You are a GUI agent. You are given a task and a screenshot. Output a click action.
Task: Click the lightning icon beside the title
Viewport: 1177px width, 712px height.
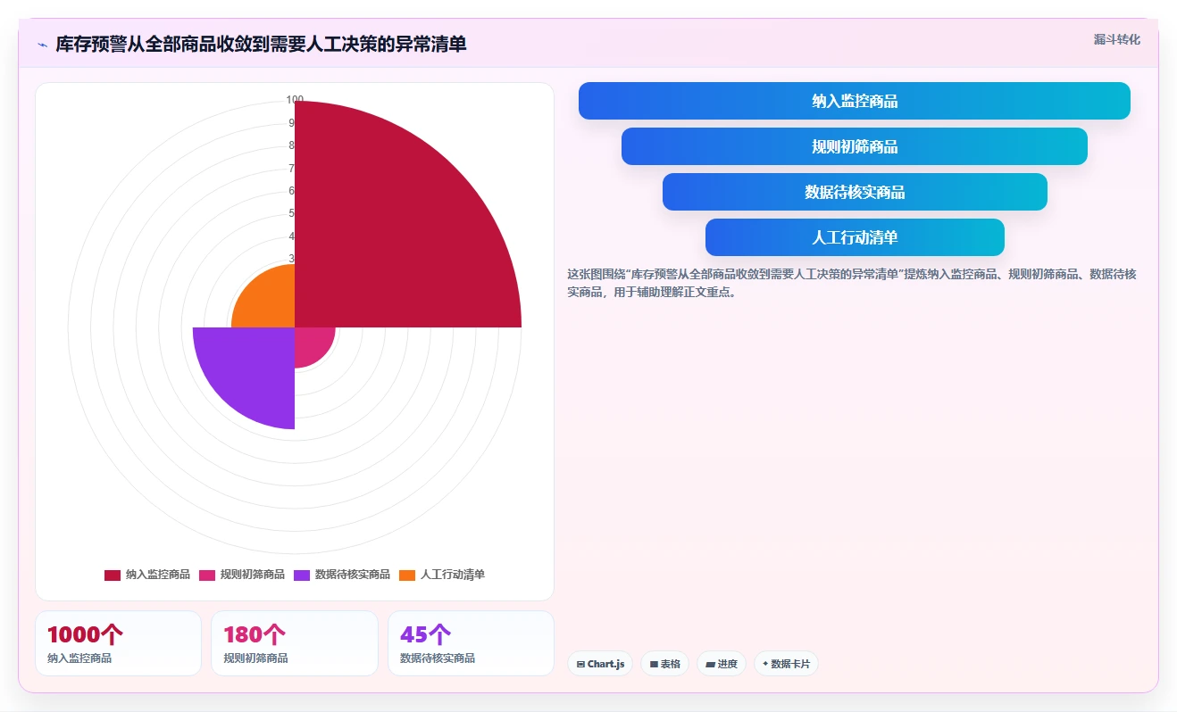pos(43,45)
